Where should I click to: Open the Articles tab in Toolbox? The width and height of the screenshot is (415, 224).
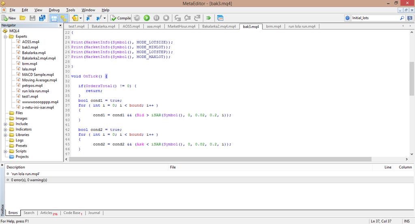tap(49, 213)
